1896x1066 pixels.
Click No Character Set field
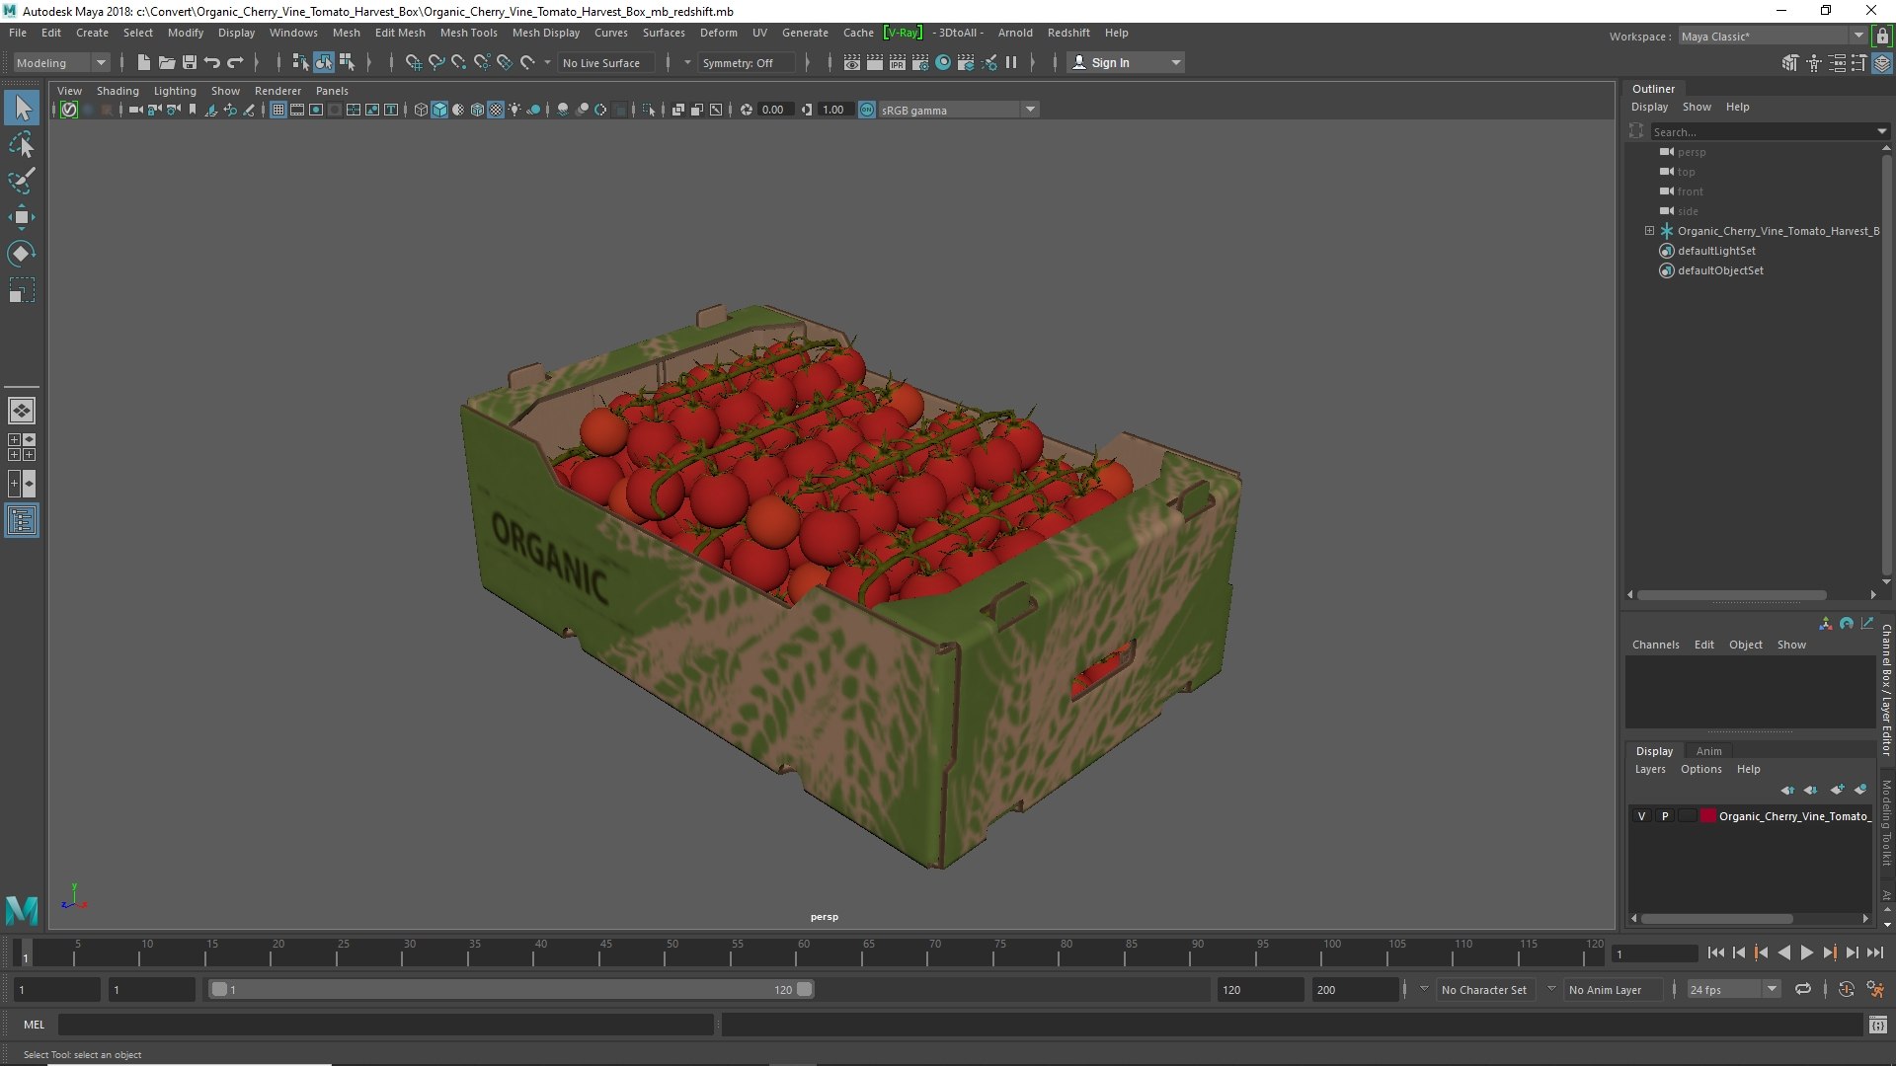pos(1484,990)
